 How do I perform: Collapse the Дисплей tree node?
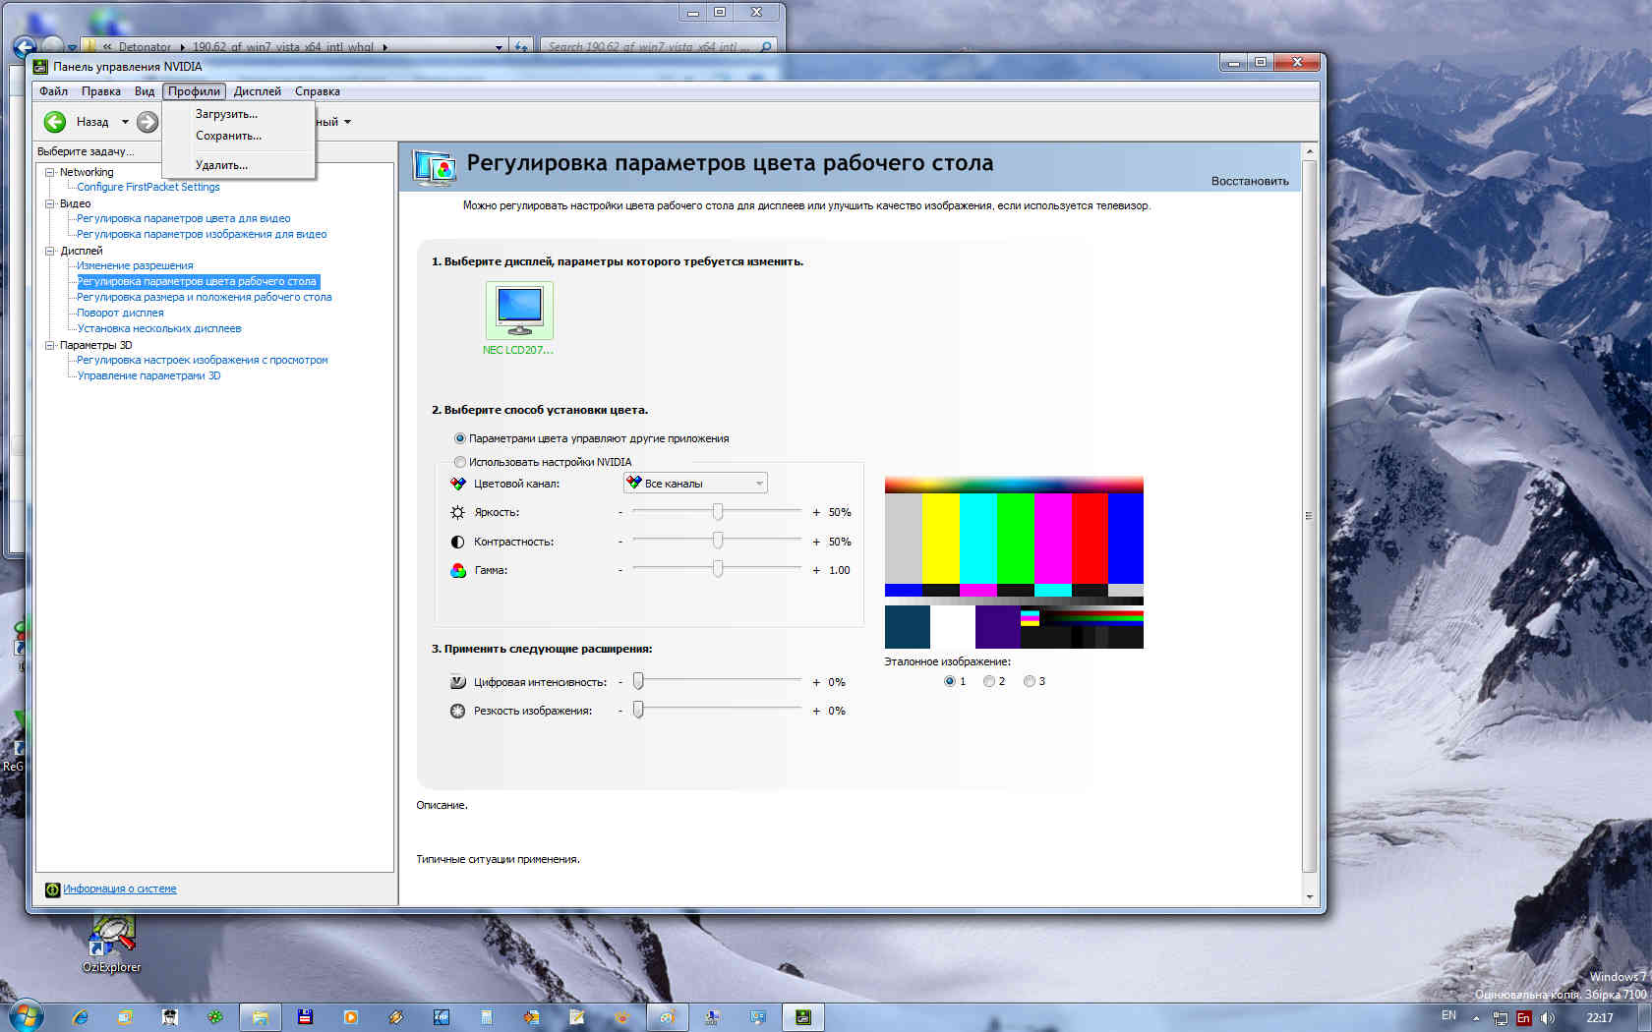click(50, 251)
